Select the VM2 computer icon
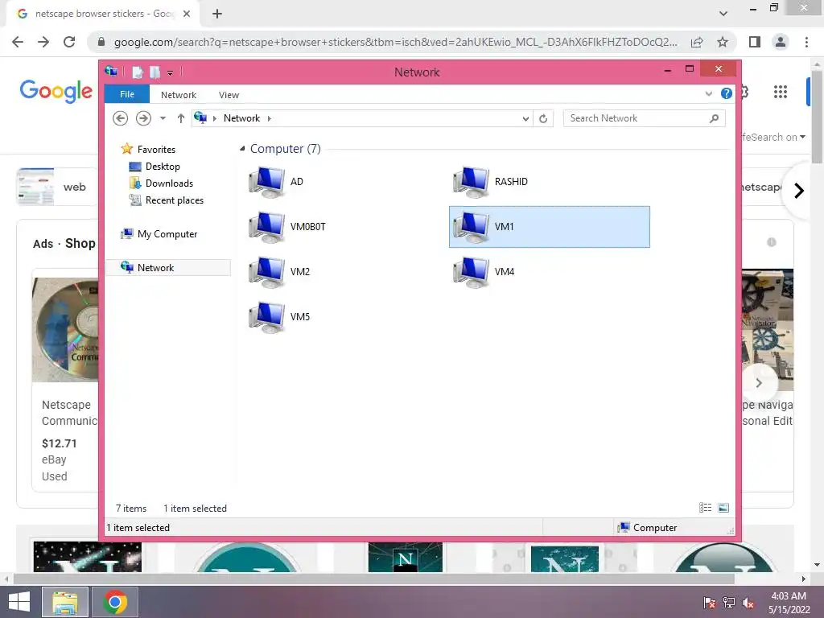The width and height of the screenshot is (824, 618). [267, 272]
